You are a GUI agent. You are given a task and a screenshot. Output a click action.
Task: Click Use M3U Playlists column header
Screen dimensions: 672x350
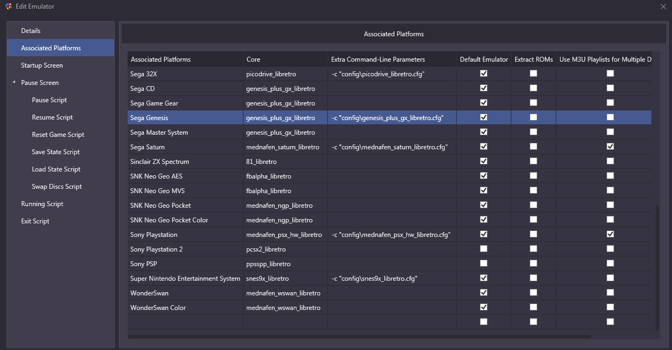pyautogui.click(x=604, y=60)
